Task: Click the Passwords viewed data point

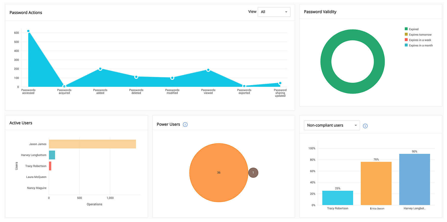Action: coord(208,70)
